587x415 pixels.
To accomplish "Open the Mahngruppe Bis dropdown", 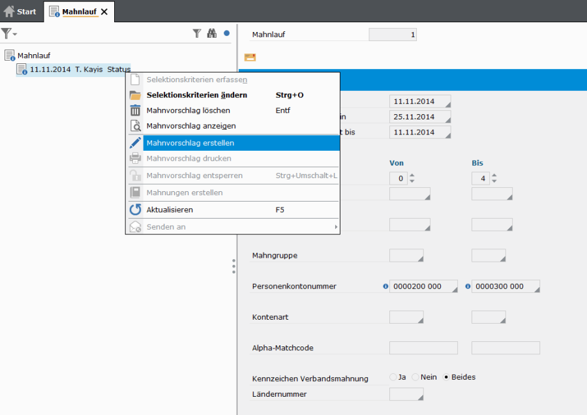I will (489, 255).
